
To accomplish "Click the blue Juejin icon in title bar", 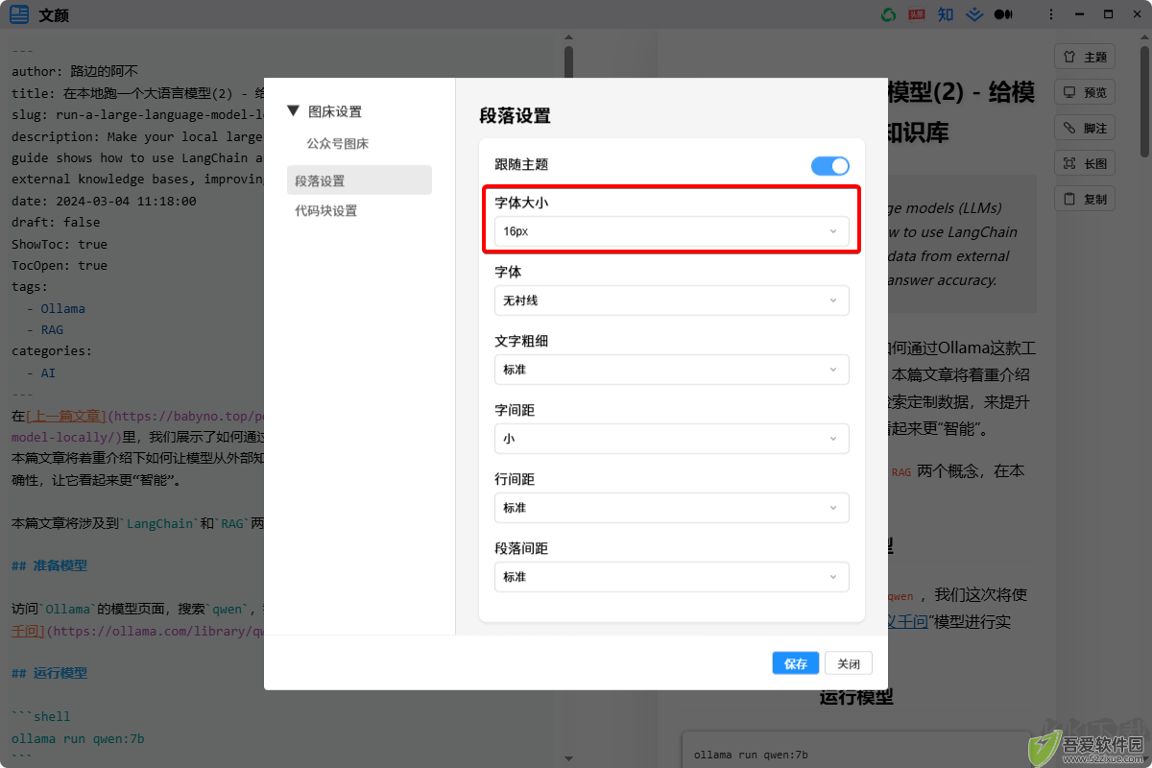I will click(x=974, y=14).
